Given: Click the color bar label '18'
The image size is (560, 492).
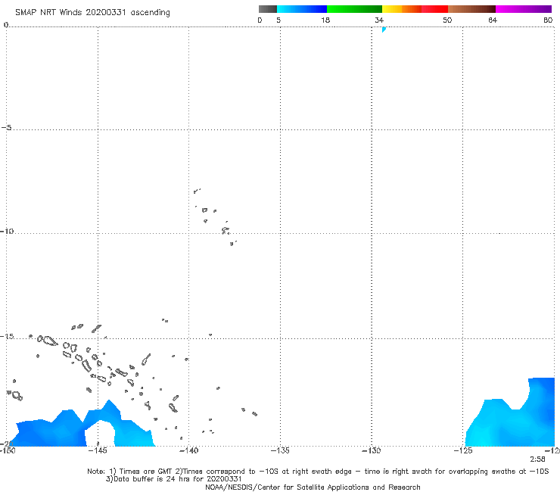Looking at the screenshot, I should click(x=325, y=20).
